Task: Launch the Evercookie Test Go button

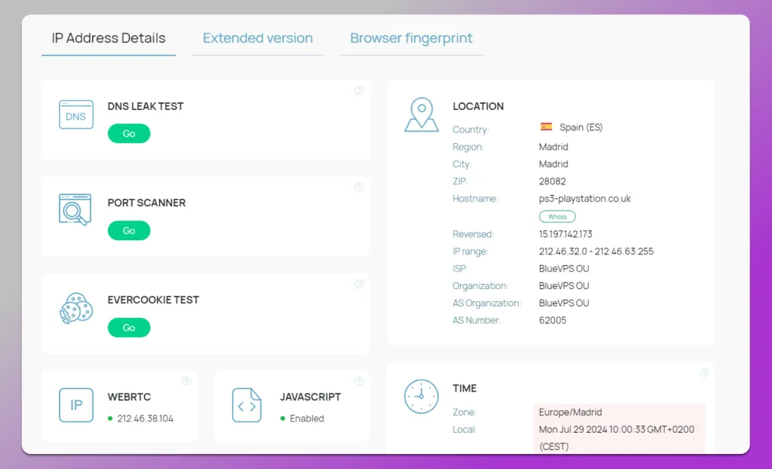Action: click(x=129, y=327)
